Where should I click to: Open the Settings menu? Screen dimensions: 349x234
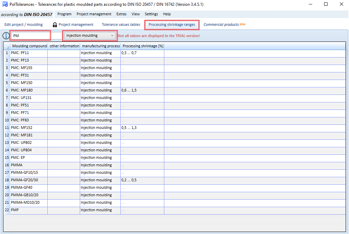coord(151,14)
